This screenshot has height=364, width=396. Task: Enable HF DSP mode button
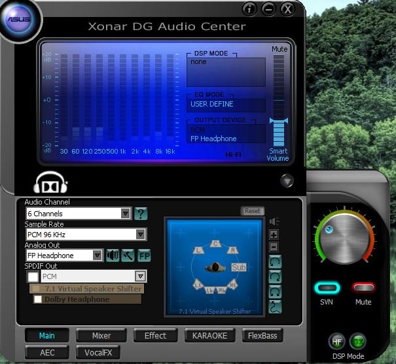click(336, 342)
